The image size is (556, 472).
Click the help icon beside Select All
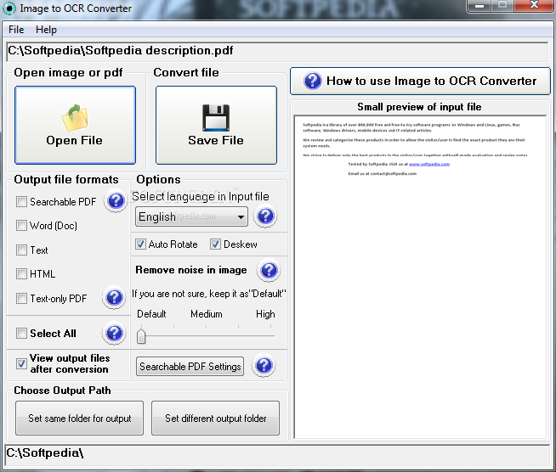pyautogui.click(x=114, y=333)
